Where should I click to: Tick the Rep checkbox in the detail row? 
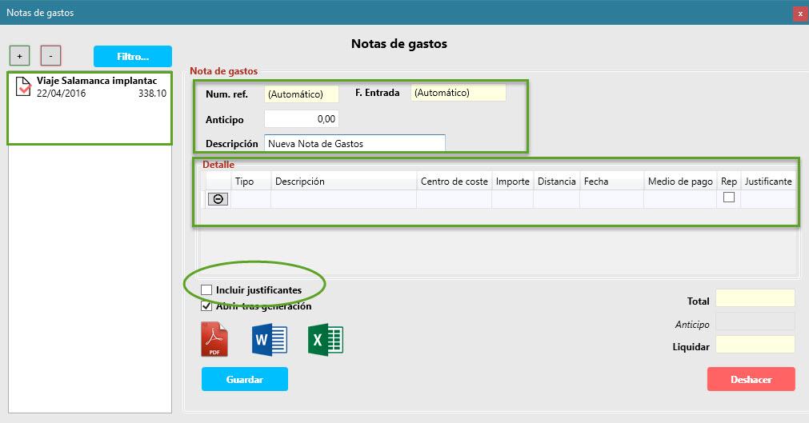pyautogui.click(x=728, y=197)
